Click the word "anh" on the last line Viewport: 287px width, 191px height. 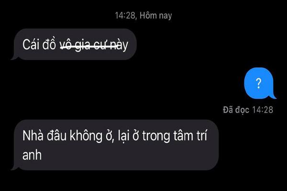click(32, 155)
